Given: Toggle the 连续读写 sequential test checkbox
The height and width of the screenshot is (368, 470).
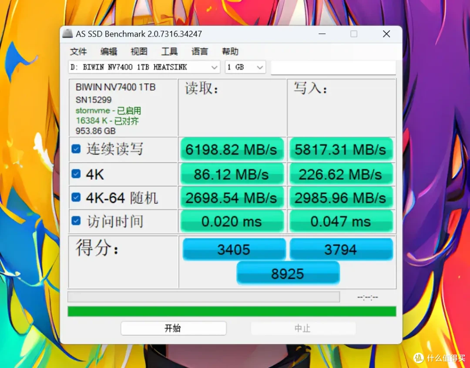Looking at the screenshot, I should click(76, 149).
